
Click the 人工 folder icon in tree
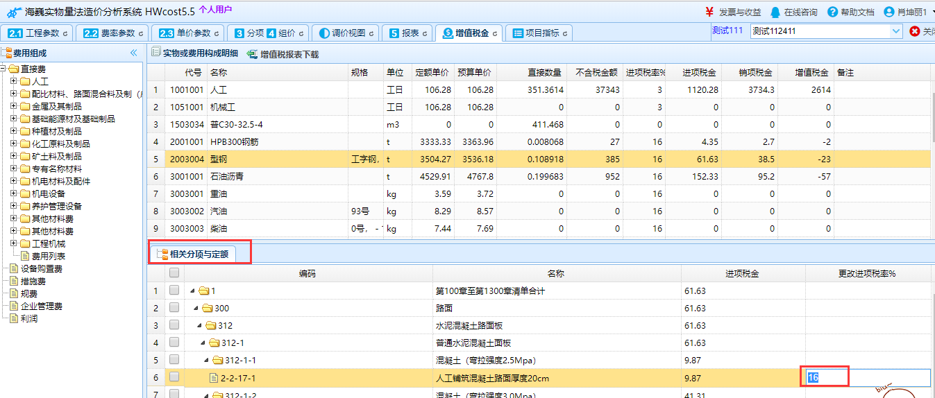click(26, 81)
